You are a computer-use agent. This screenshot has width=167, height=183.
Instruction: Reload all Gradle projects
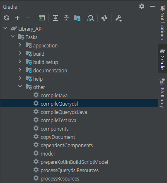pyautogui.click(x=7, y=18)
